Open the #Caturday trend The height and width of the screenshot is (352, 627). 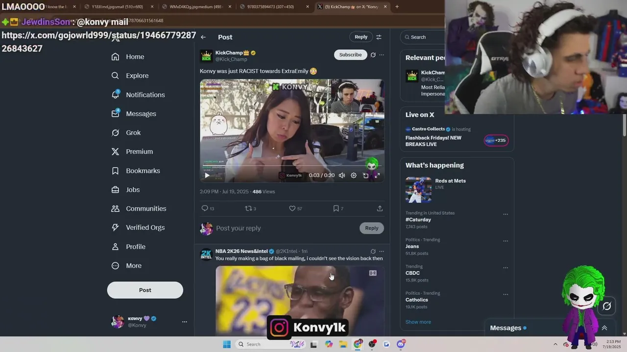click(x=418, y=220)
